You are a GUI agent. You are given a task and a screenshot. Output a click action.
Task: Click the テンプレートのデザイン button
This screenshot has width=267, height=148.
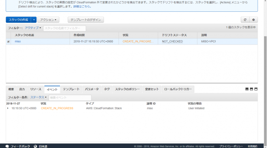pyautogui.click(x=86, y=20)
